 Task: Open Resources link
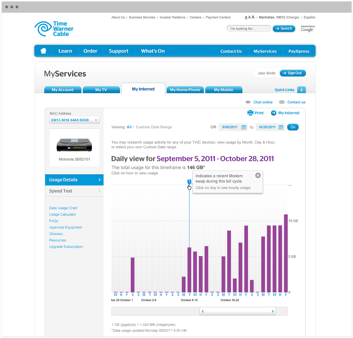coord(58,240)
